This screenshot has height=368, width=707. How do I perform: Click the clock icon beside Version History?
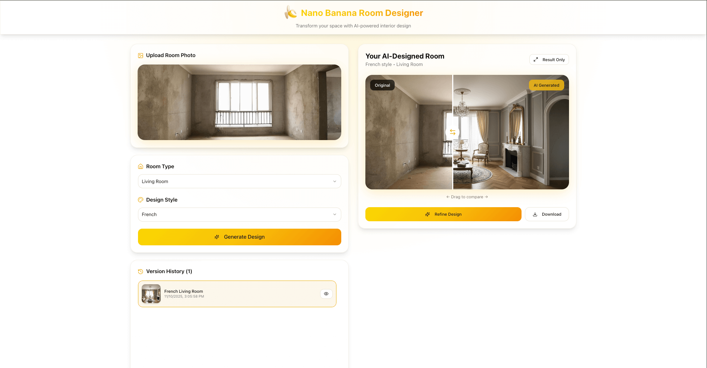click(x=141, y=272)
